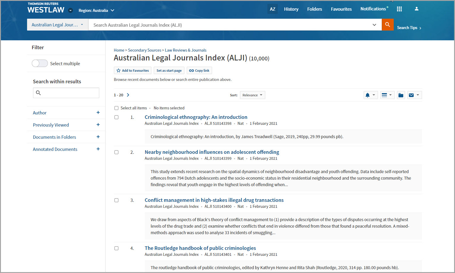Toggle the Select multiple switch
Screen dimensions: 455x273
(x=40, y=63)
